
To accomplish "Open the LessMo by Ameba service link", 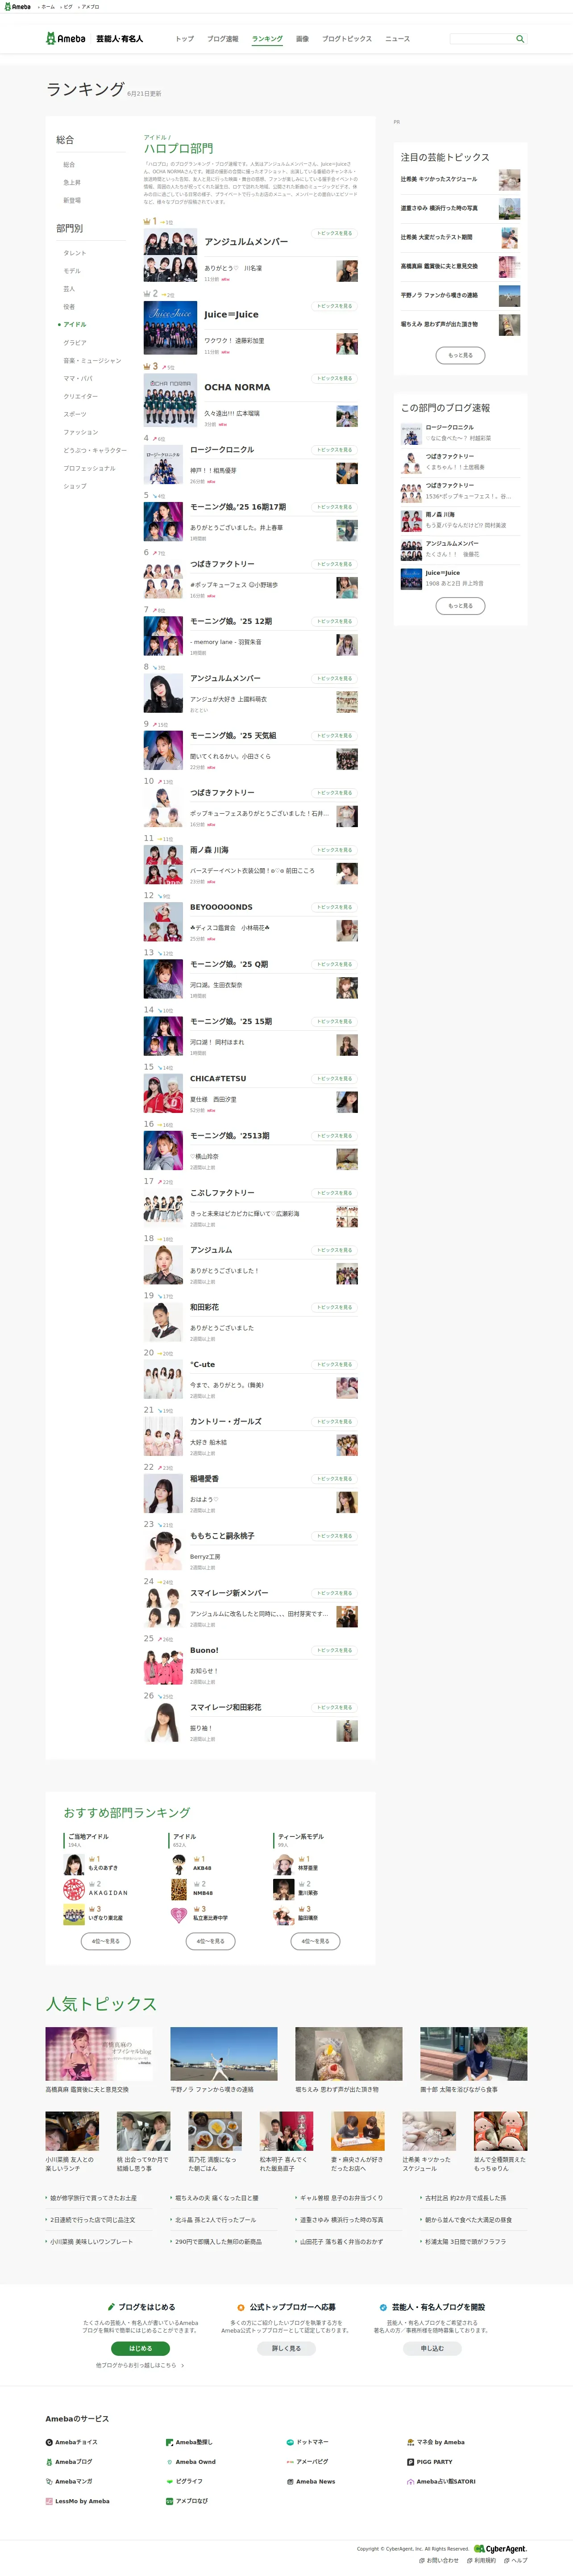I will [77, 2501].
